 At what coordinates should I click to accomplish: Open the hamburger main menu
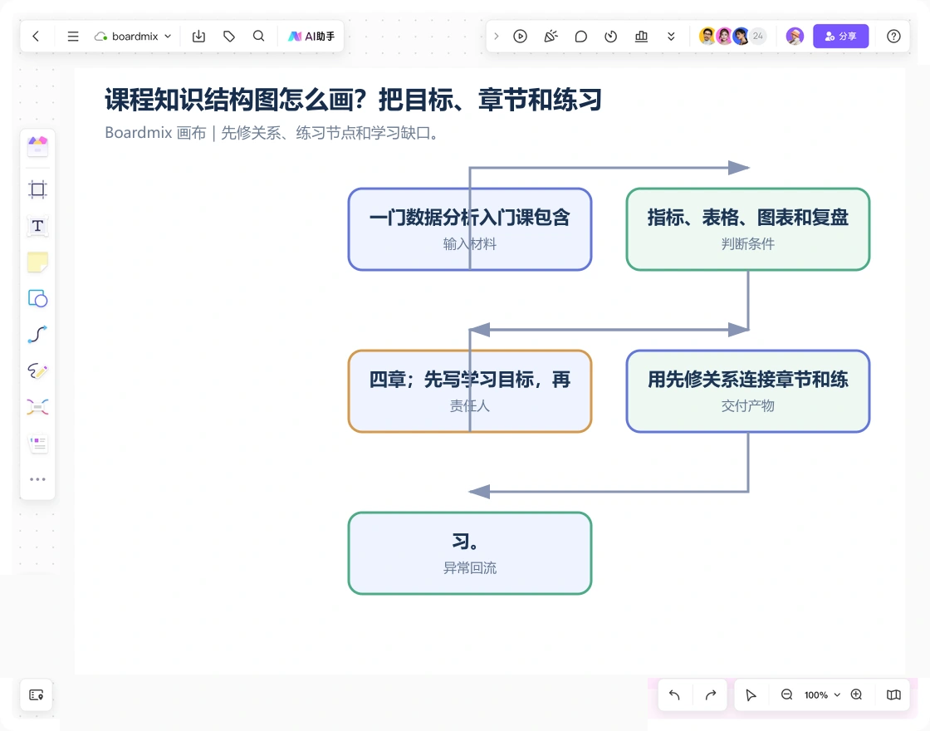click(x=73, y=37)
